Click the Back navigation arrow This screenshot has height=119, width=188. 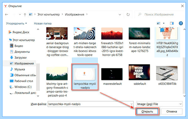point(7,15)
